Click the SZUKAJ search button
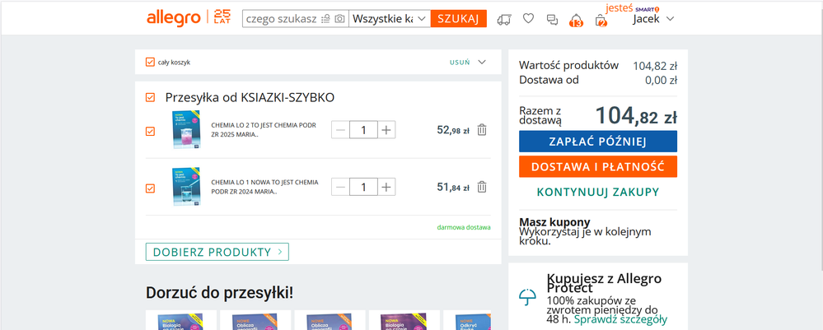 [458, 19]
